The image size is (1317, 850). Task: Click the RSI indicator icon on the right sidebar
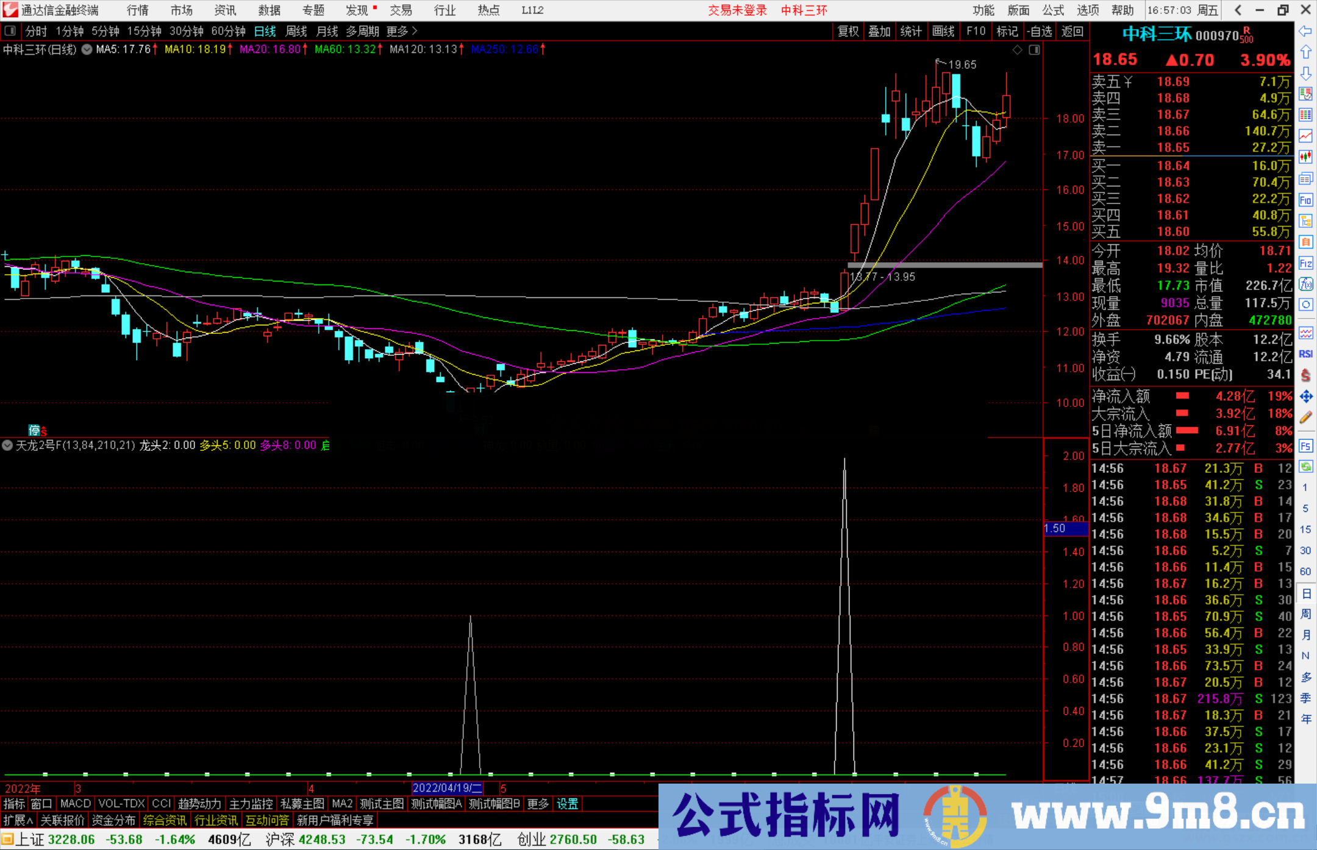pyautogui.click(x=1305, y=354)
